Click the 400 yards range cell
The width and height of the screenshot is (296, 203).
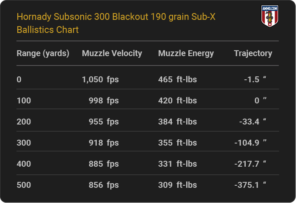pos(24,164)
